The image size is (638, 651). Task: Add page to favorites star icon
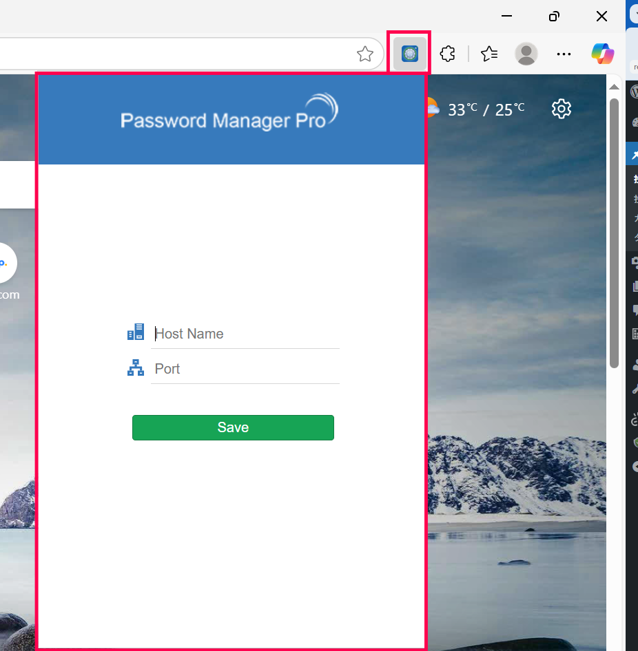coord(364,54)
